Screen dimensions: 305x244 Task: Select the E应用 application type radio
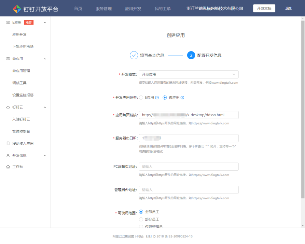tap(141, 97)
